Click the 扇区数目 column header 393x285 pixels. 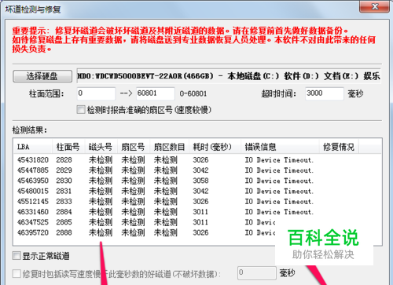point(170,147)
